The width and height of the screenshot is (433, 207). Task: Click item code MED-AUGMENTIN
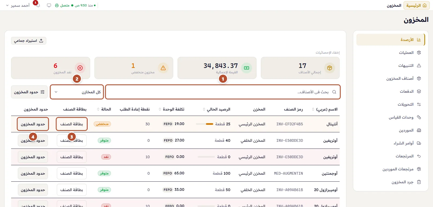pos(288,173)
